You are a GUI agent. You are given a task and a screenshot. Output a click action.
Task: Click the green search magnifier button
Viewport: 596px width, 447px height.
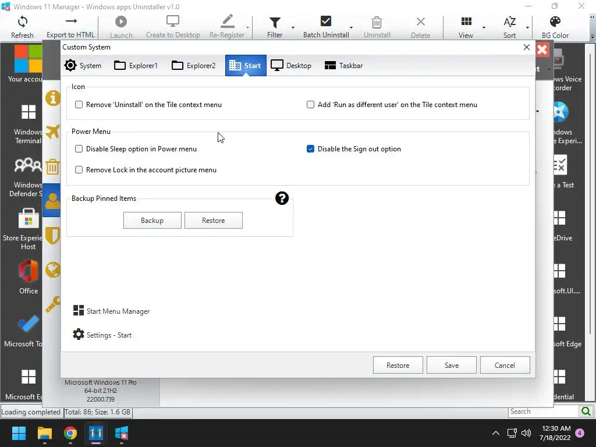pos(586,411)
